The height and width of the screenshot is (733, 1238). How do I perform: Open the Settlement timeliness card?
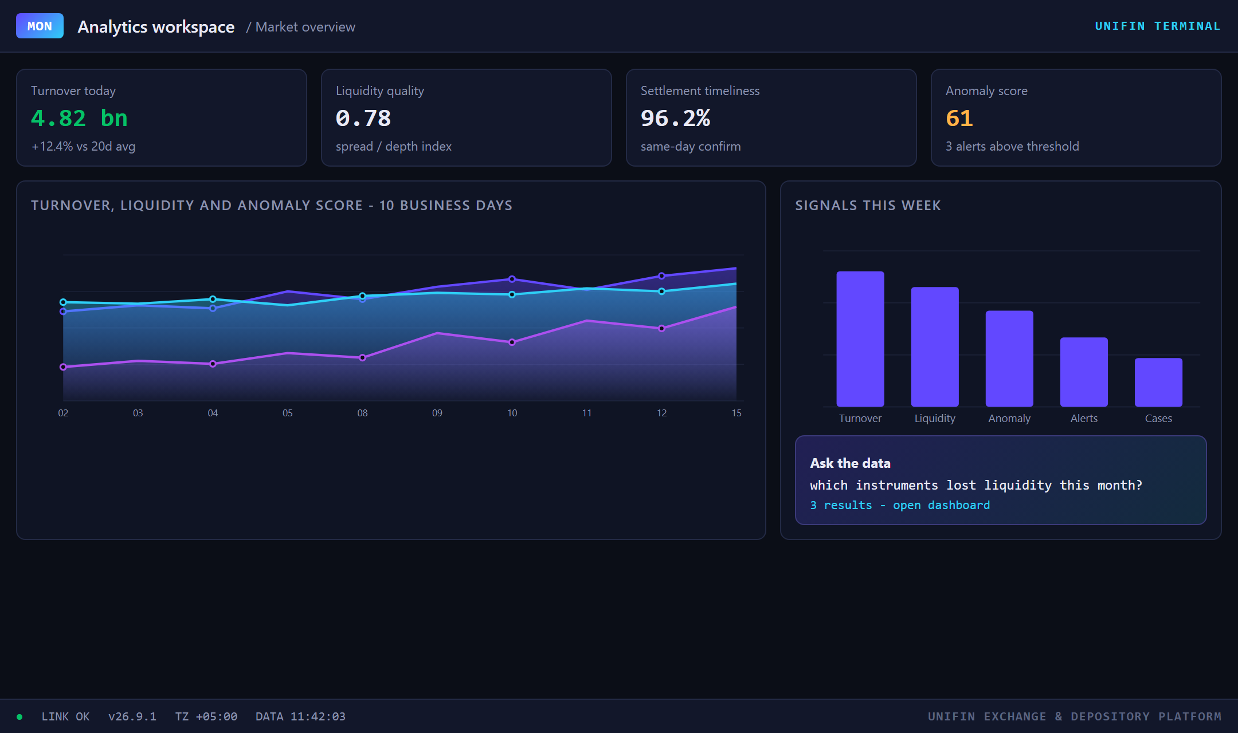[771, 118]
